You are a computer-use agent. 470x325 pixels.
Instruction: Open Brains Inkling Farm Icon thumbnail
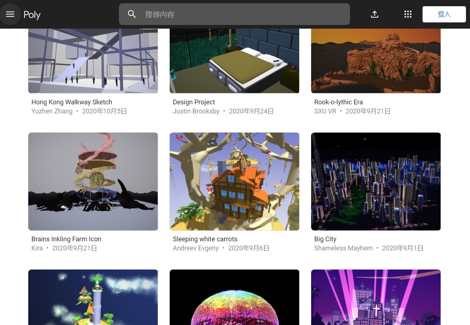pos(93,181)
